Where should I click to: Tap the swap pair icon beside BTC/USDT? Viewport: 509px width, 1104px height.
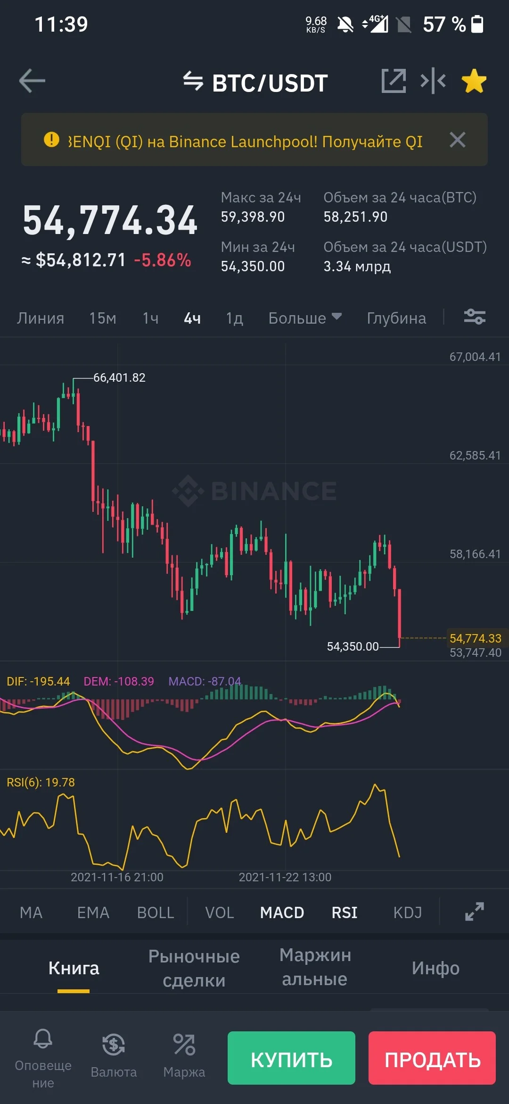(x=193, y=81)
